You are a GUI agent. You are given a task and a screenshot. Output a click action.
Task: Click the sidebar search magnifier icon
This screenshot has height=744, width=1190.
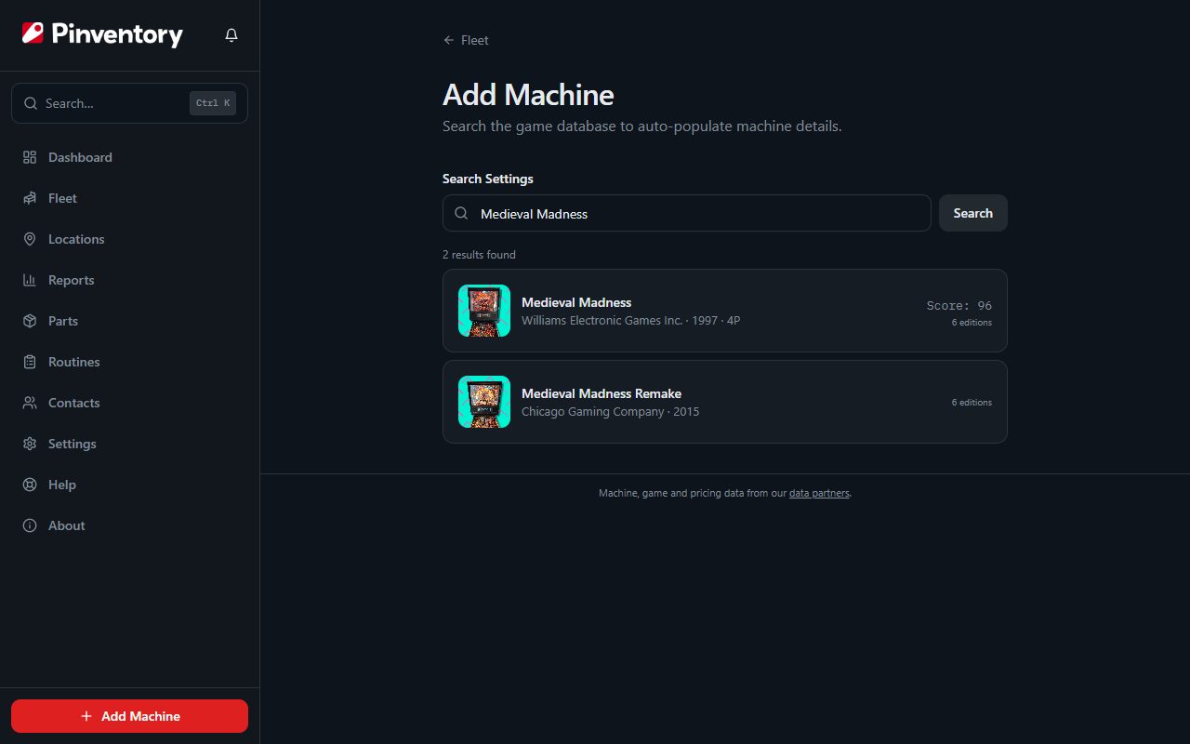click(x=31, y=103)
